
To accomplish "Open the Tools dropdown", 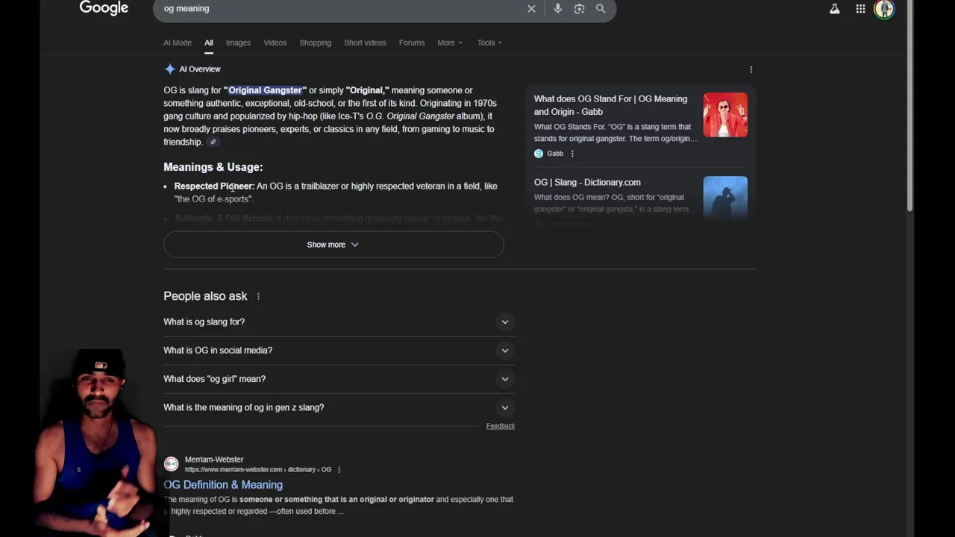I will pos(489,43).
